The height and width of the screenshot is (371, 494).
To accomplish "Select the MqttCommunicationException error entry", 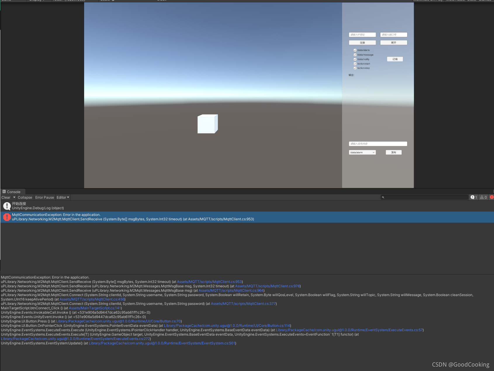I will [x=247, y=217].
